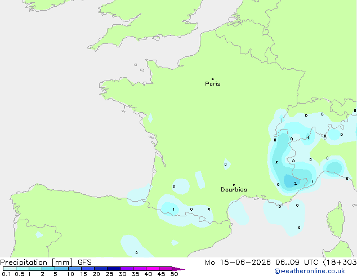Pick the legend swatch between 5 and 10

tap(62, 269)
